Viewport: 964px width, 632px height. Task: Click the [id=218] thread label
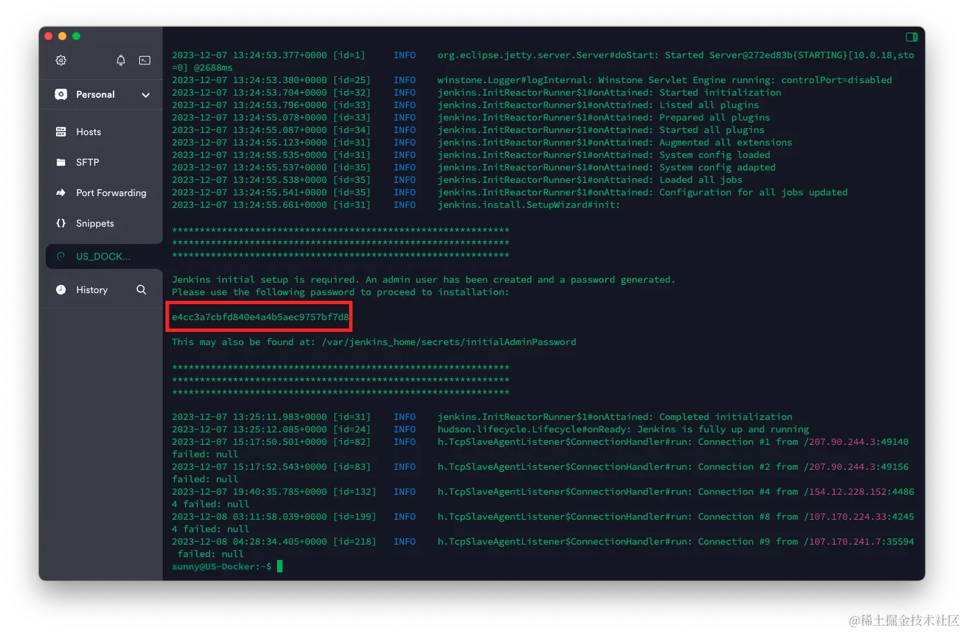pyautogui.click(x=355, y=542)
